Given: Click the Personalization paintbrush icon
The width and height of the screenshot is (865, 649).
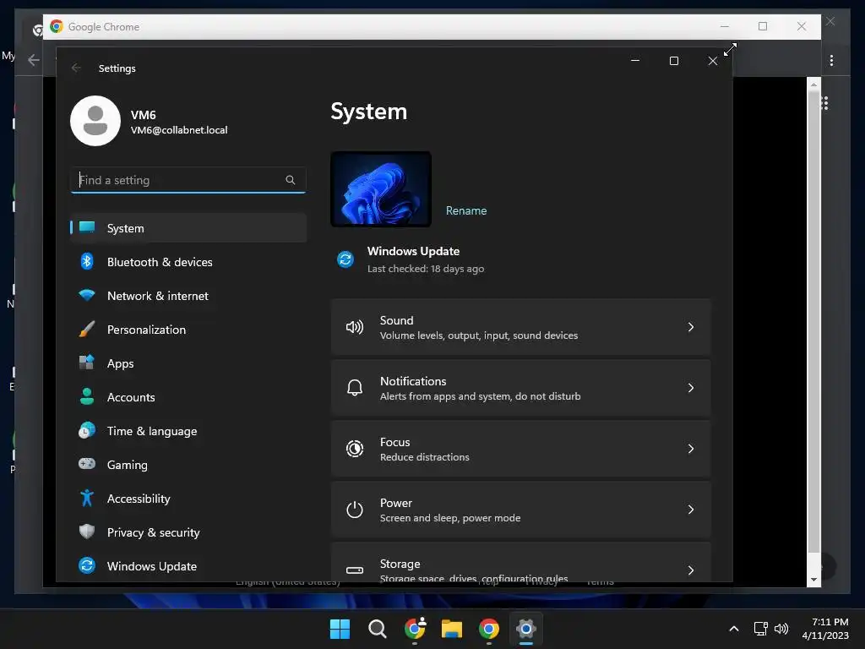Looking at the screenshot, I should coord(87,329).
